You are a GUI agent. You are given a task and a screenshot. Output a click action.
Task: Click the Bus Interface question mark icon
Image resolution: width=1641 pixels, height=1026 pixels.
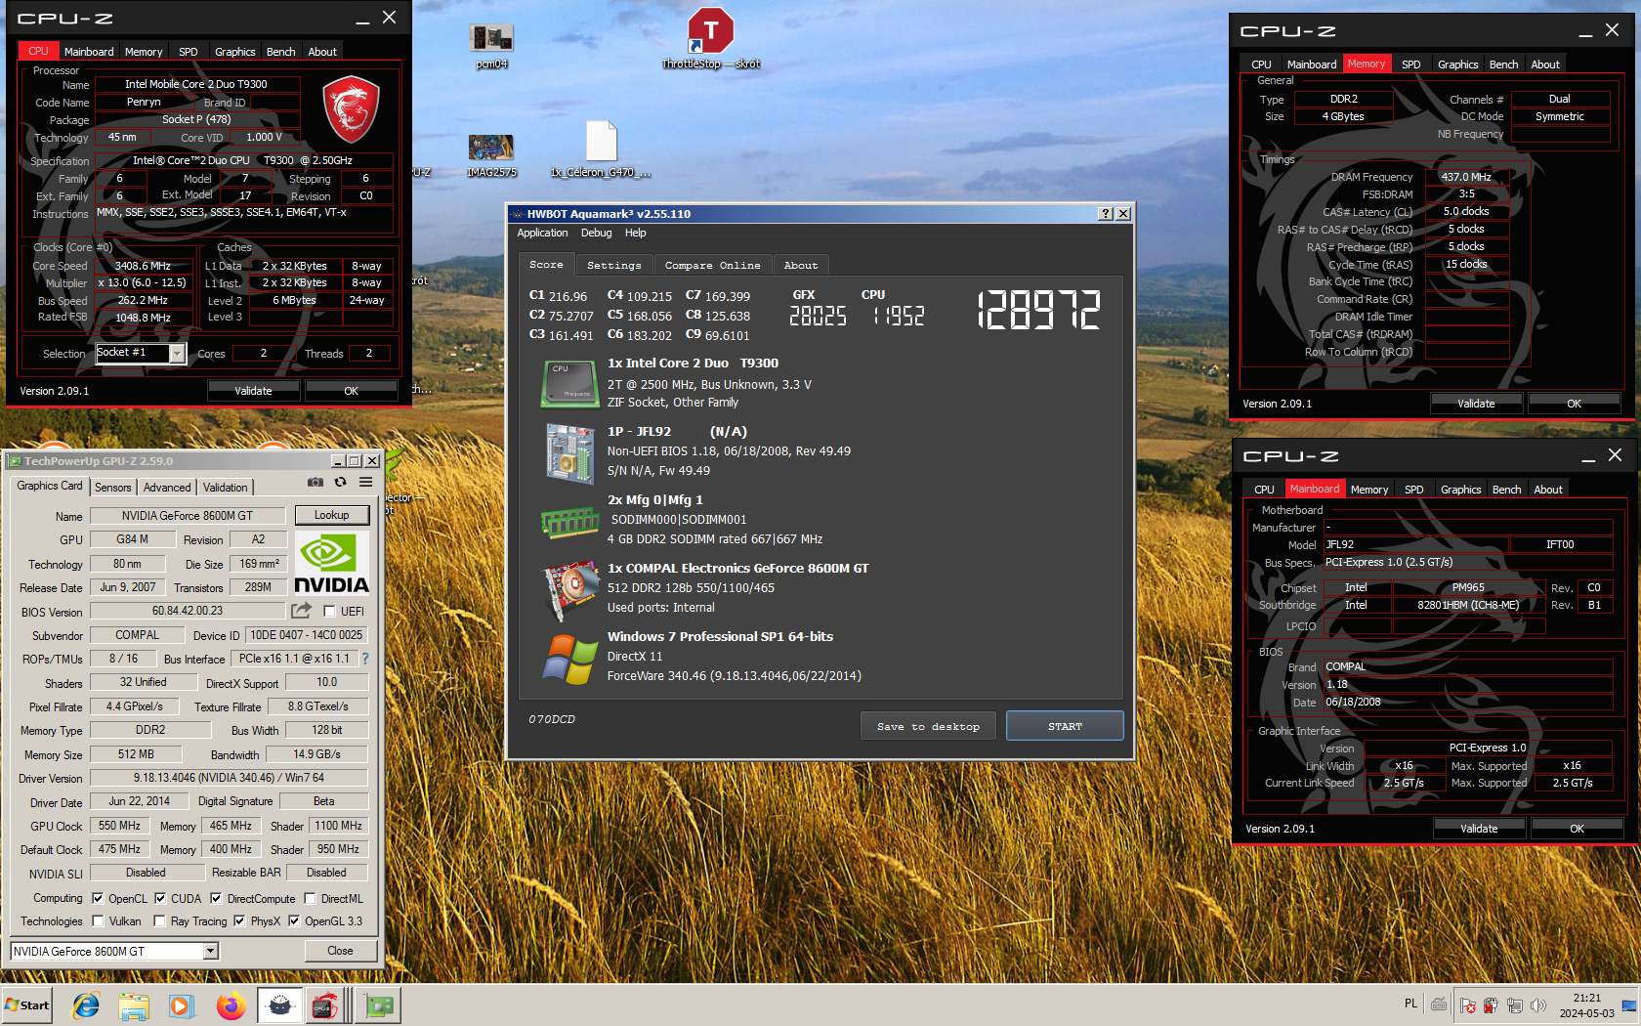[x=365, y=659]
